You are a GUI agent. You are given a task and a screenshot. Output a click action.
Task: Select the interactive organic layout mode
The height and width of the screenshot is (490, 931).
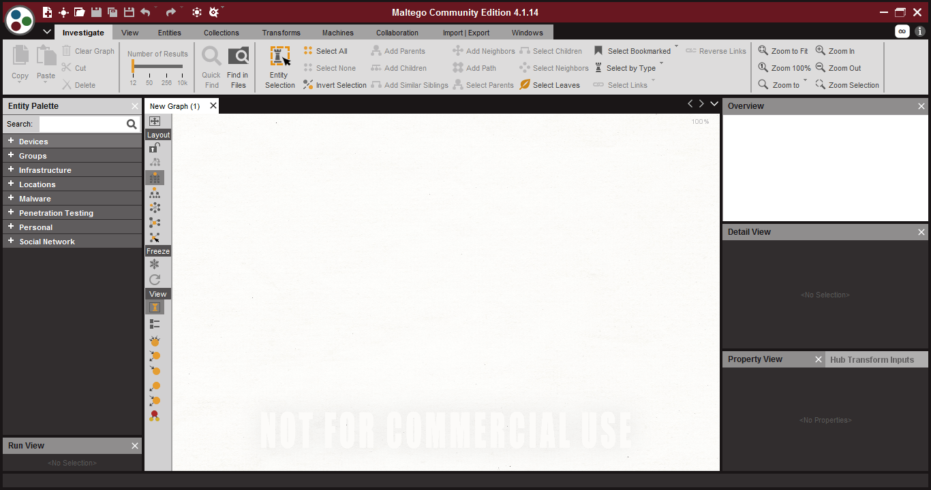pyautogui.click(x=155, y=238)
